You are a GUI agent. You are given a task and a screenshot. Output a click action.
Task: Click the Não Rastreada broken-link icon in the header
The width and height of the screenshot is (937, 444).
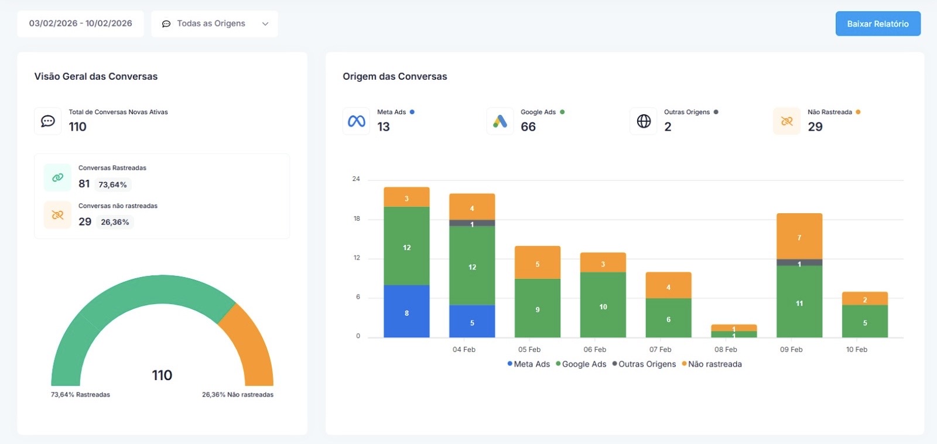[x=787, y=121]
